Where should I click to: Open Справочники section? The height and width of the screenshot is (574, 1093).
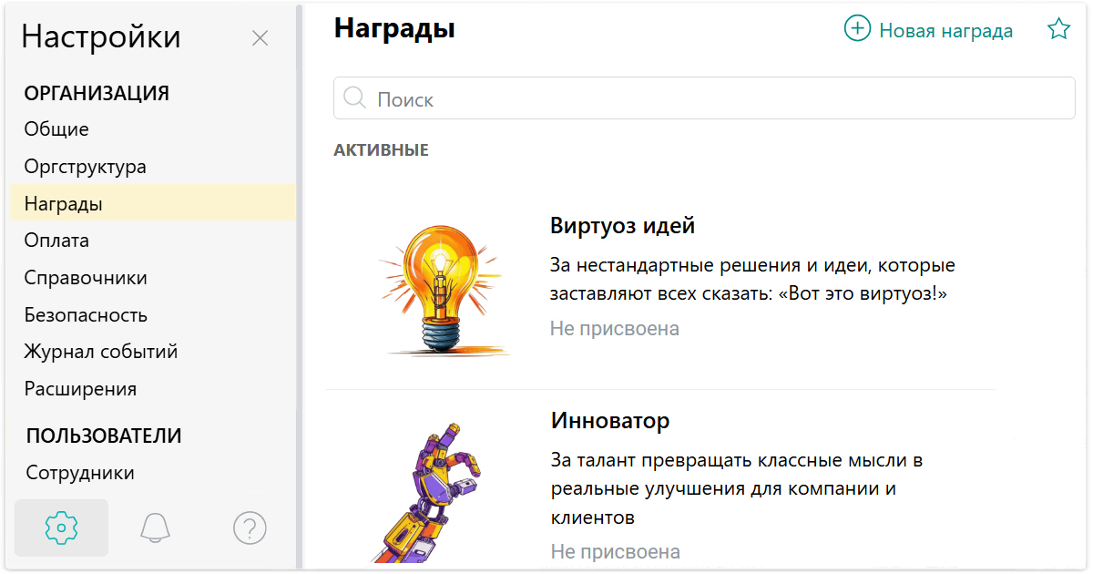[86, 278]
